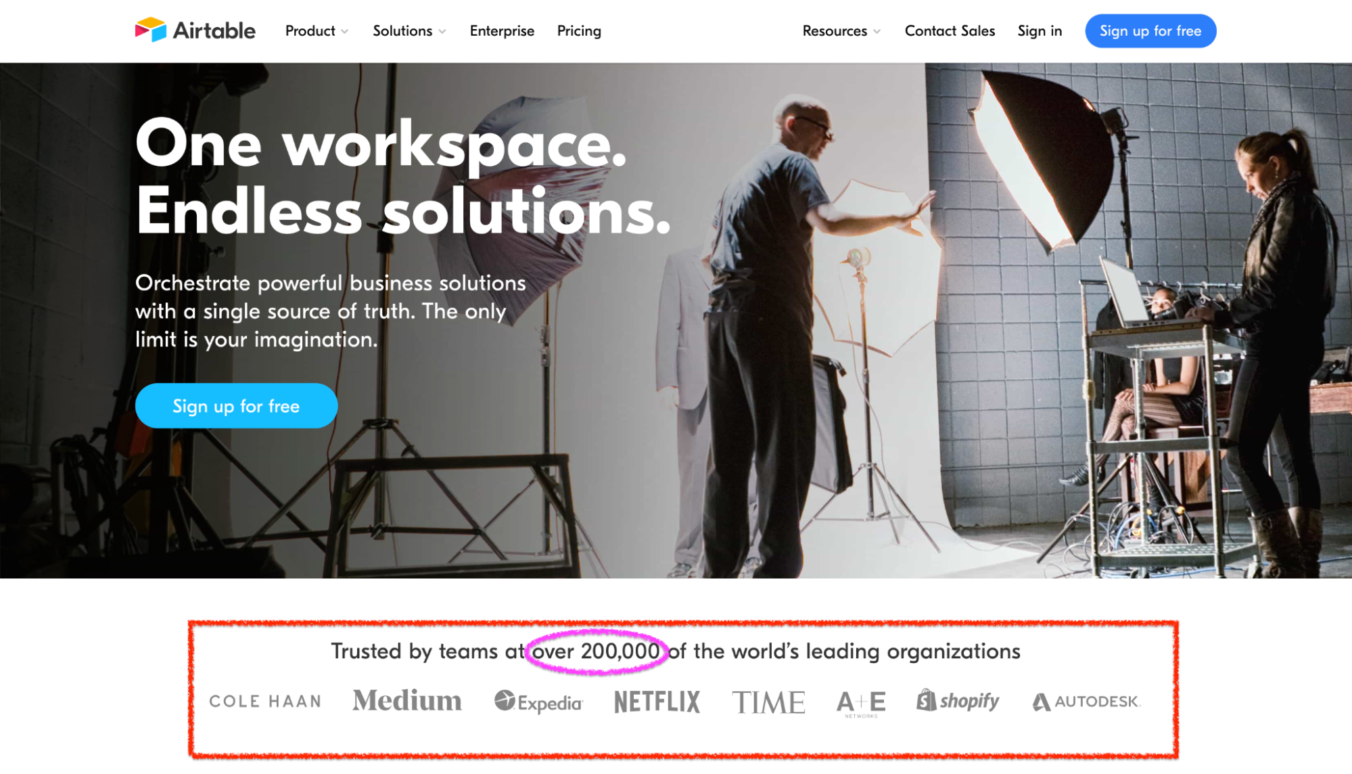Click the TIME logo

coord(768,702)
